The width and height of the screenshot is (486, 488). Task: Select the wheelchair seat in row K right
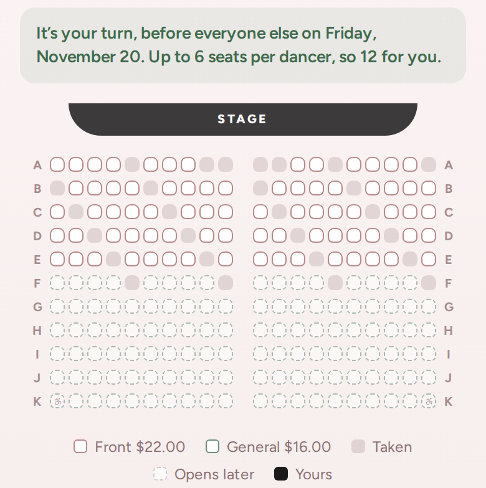(x=429, y=401)
